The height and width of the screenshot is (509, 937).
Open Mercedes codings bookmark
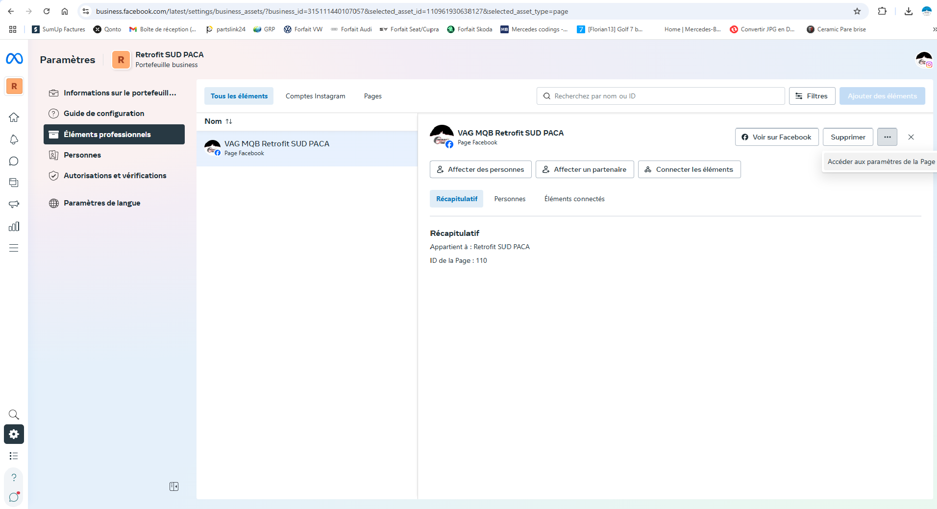click(x=534, y=29)
